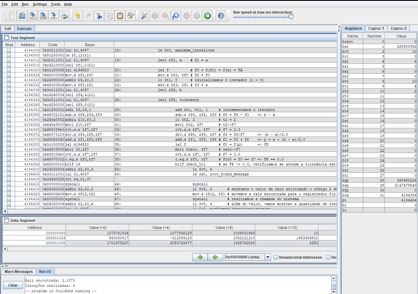Select data cell value 1073741824
Screen dimensions: 418x294
98,233
